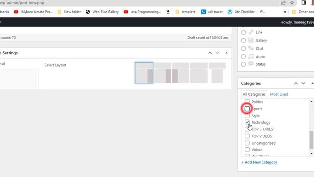Check the Videos category checkbox
The width and height of the screenshot is (314, 177).
[247, 149]
